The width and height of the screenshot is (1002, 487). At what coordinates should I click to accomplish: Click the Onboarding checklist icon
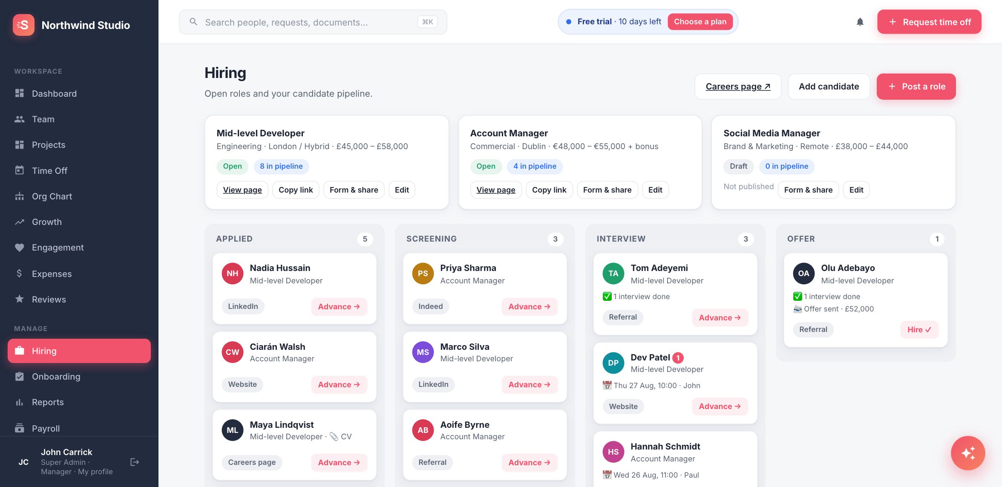click(20, 377)
